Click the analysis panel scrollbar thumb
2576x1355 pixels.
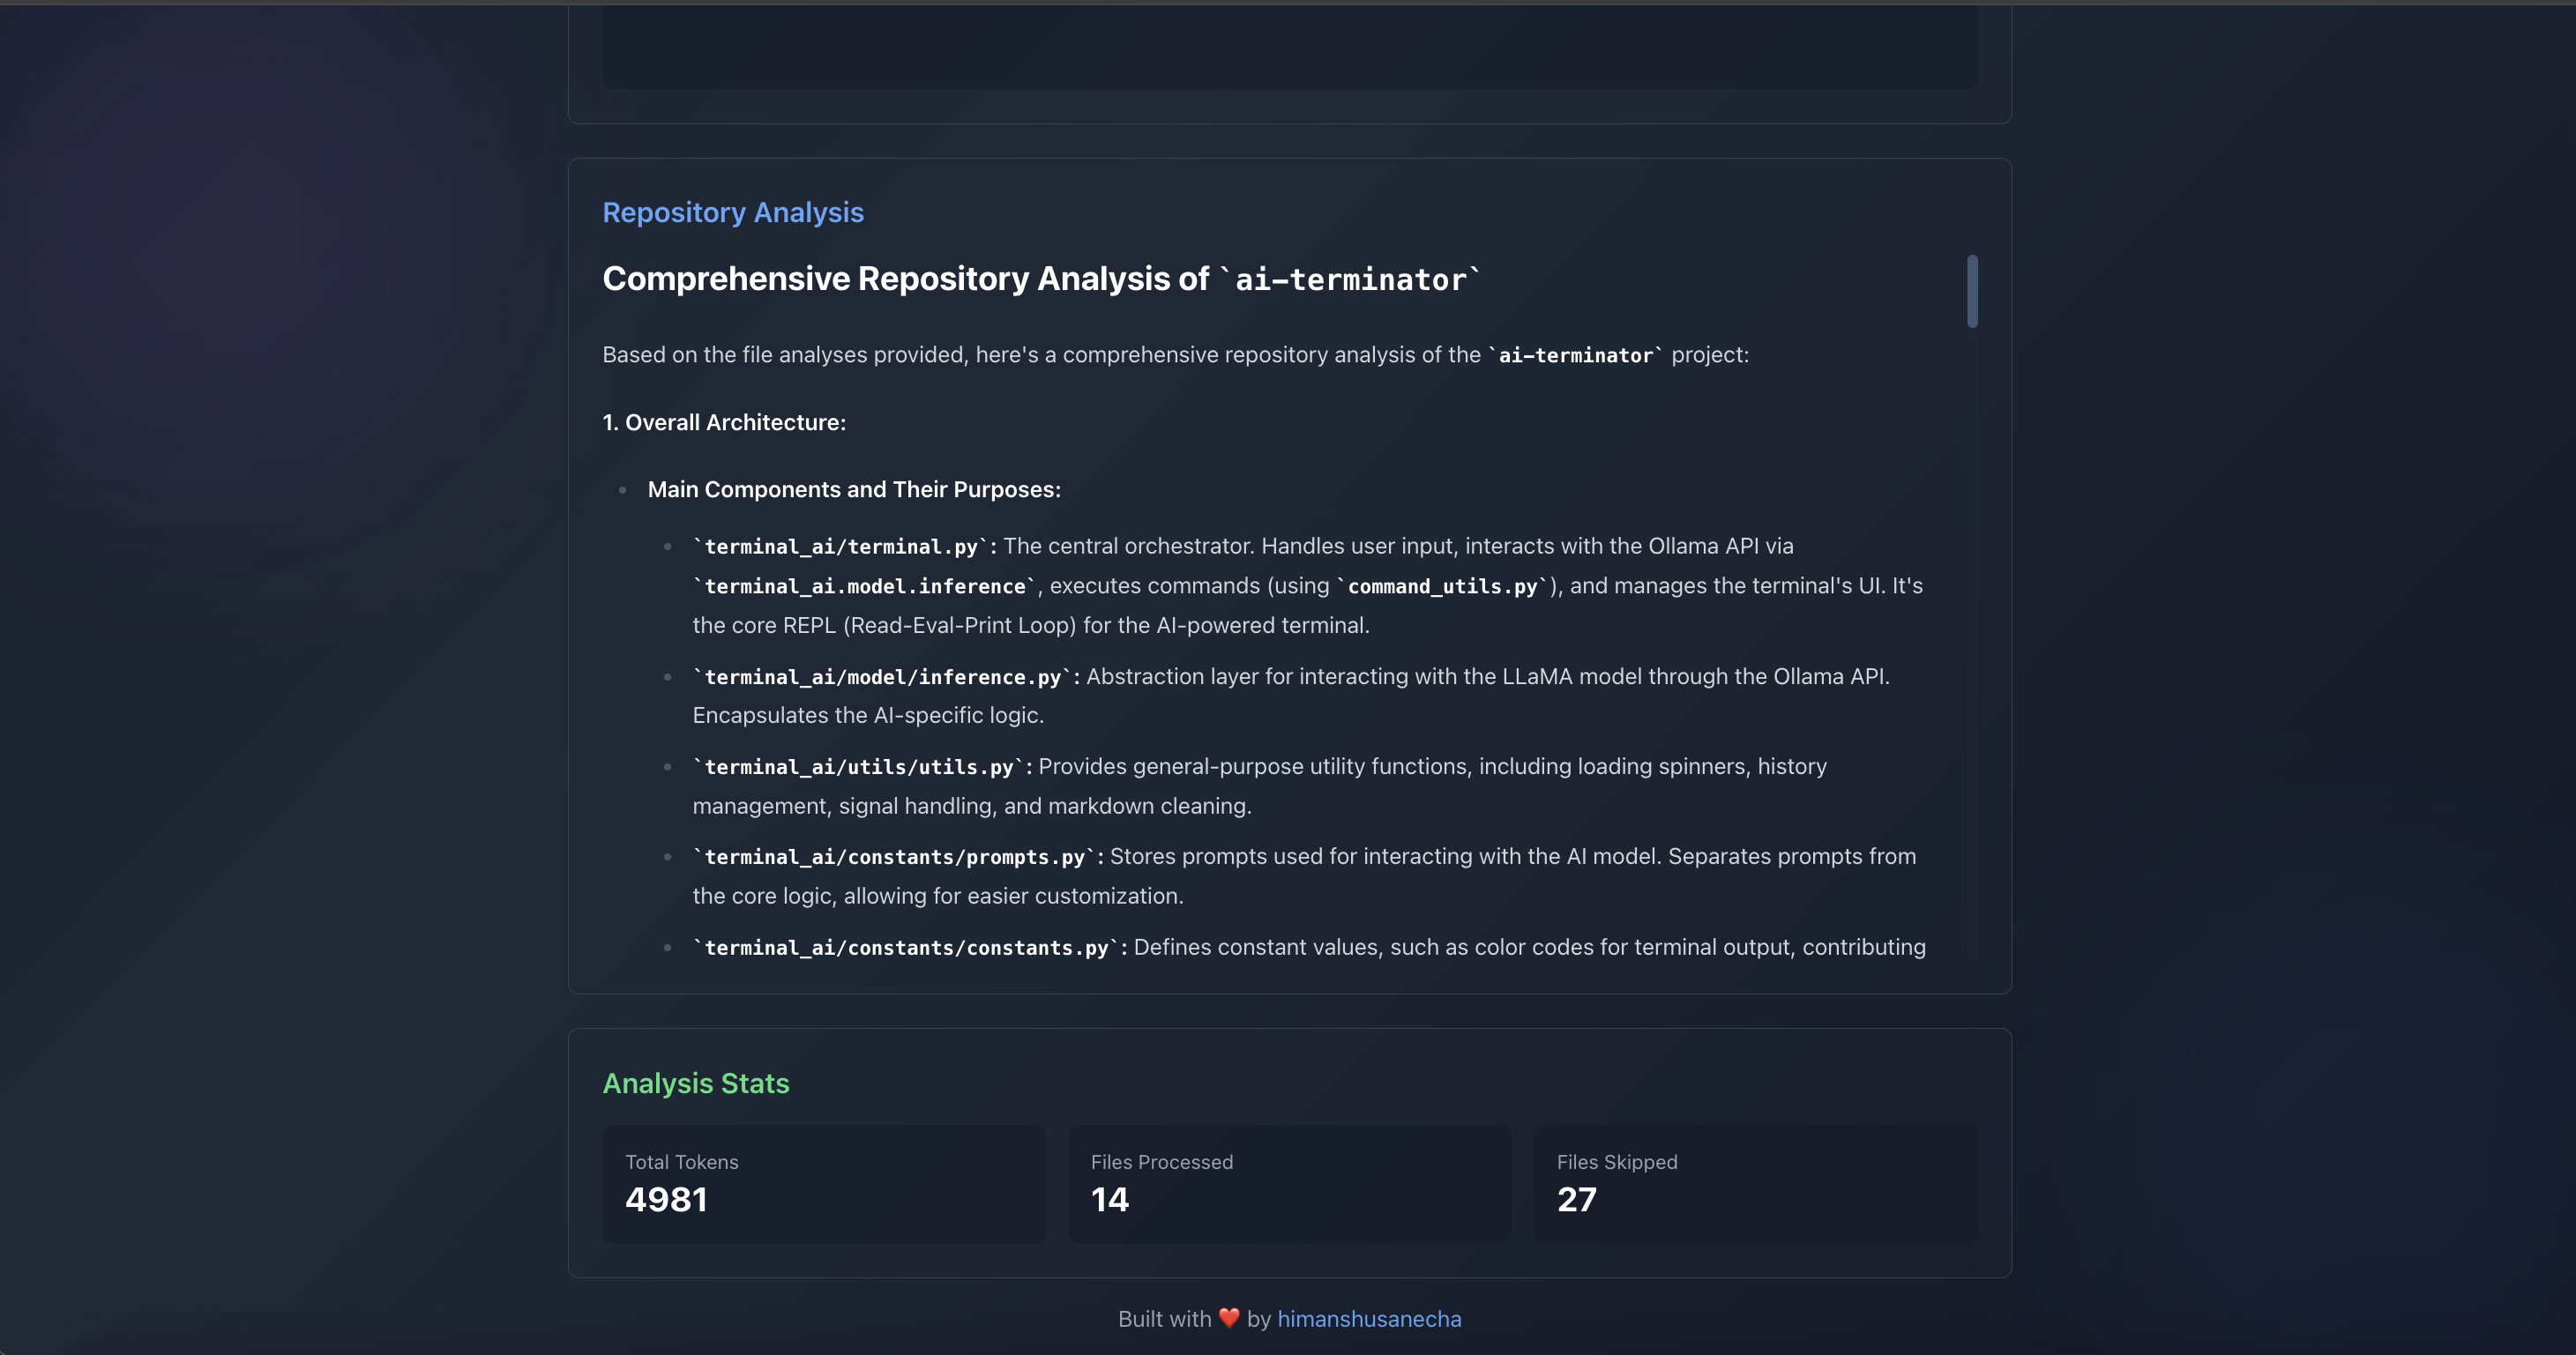coord(1972,291)
